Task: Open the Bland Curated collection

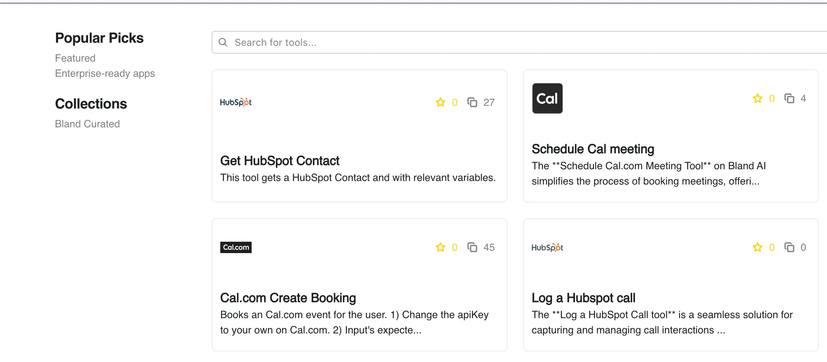Action: pos(87,124)
